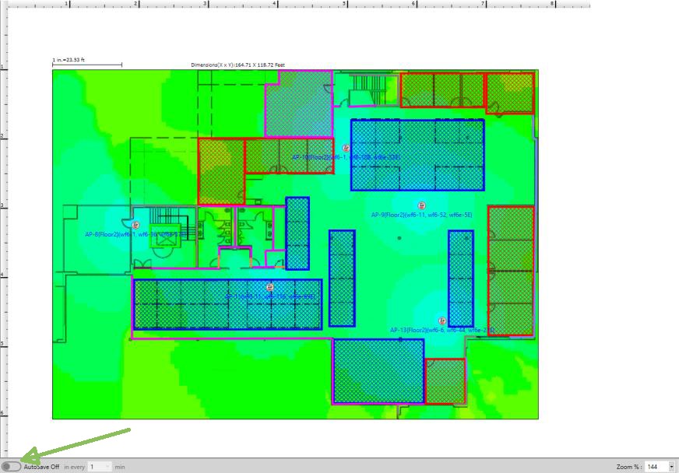Click the Dimensions 164.71 X 118.72 Feet text

pyautogui.click(x=237, y=65)
